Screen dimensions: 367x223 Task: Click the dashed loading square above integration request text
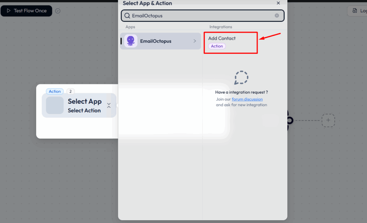tap(241, 77)
